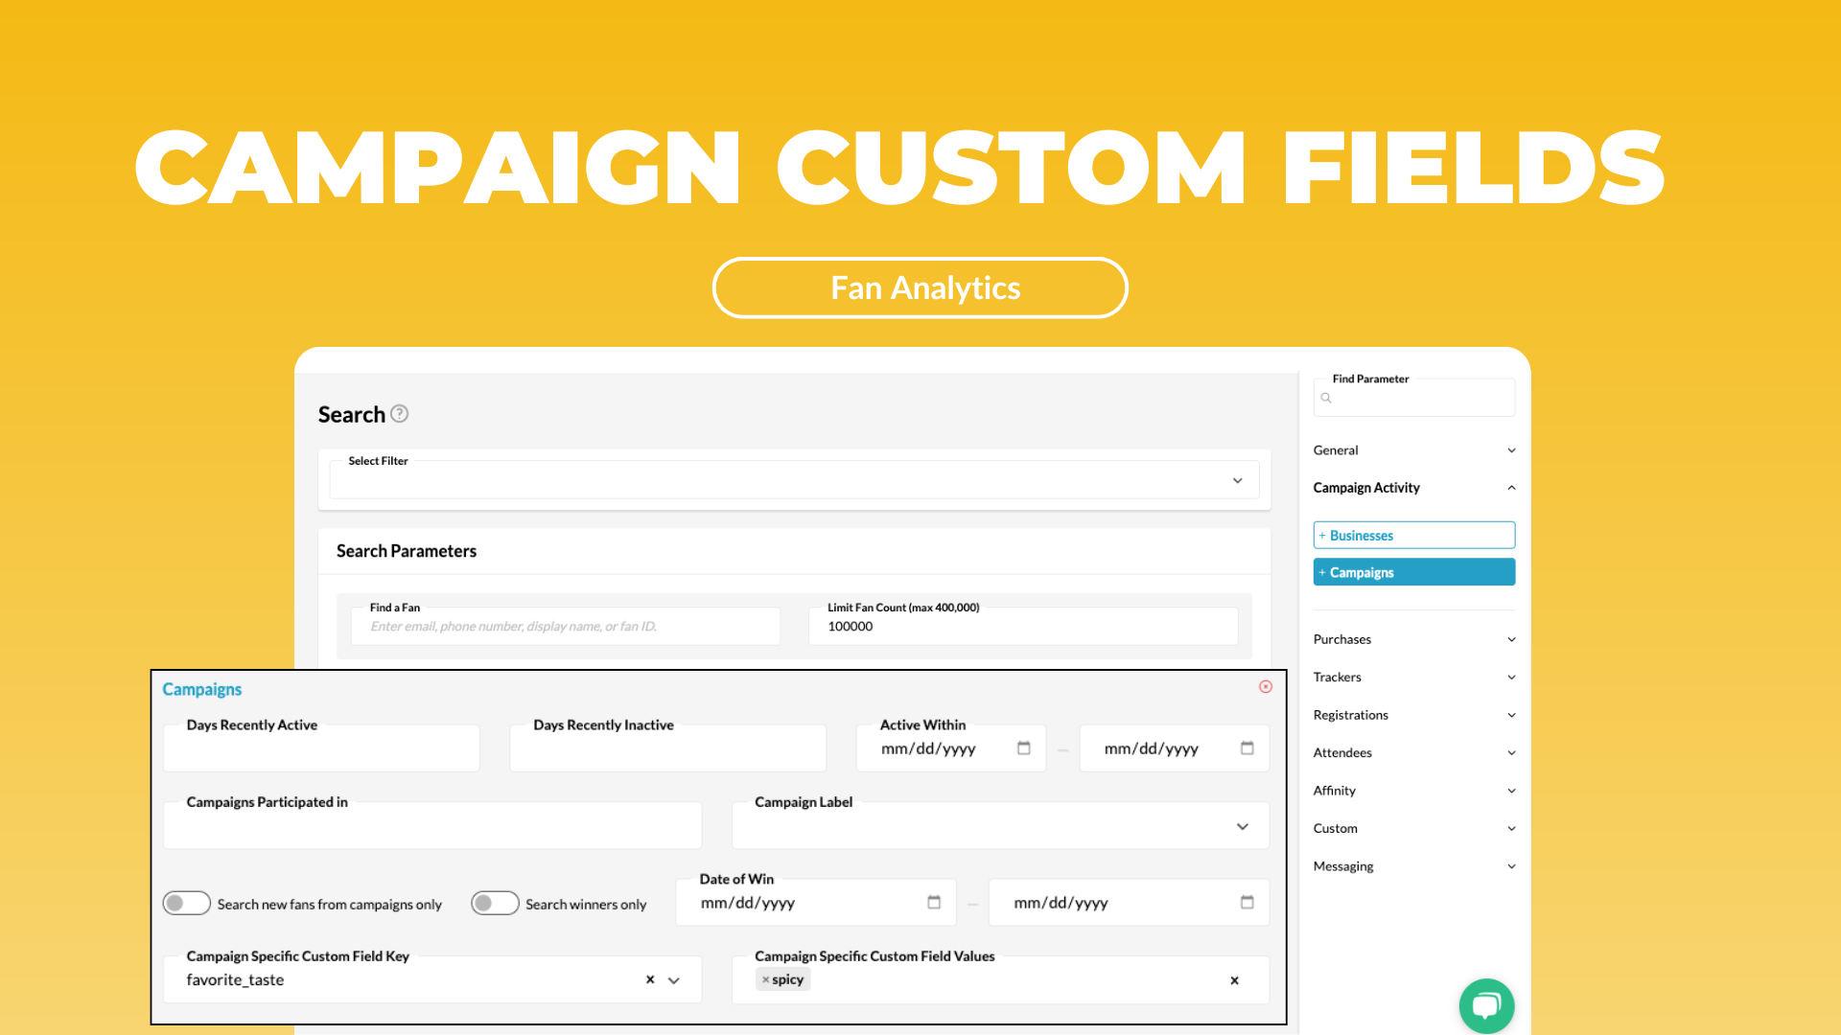Click the Days Recently Active field

321,748
